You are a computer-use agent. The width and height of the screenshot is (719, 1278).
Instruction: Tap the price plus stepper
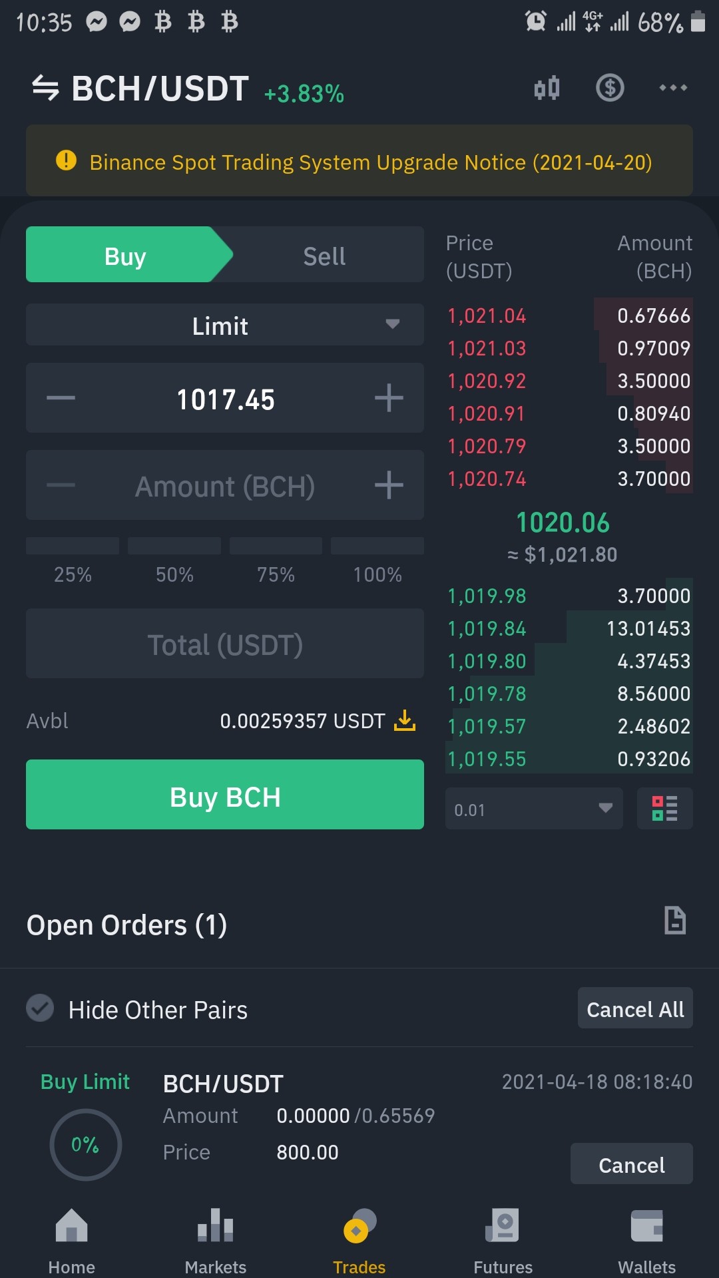point(389,398)
